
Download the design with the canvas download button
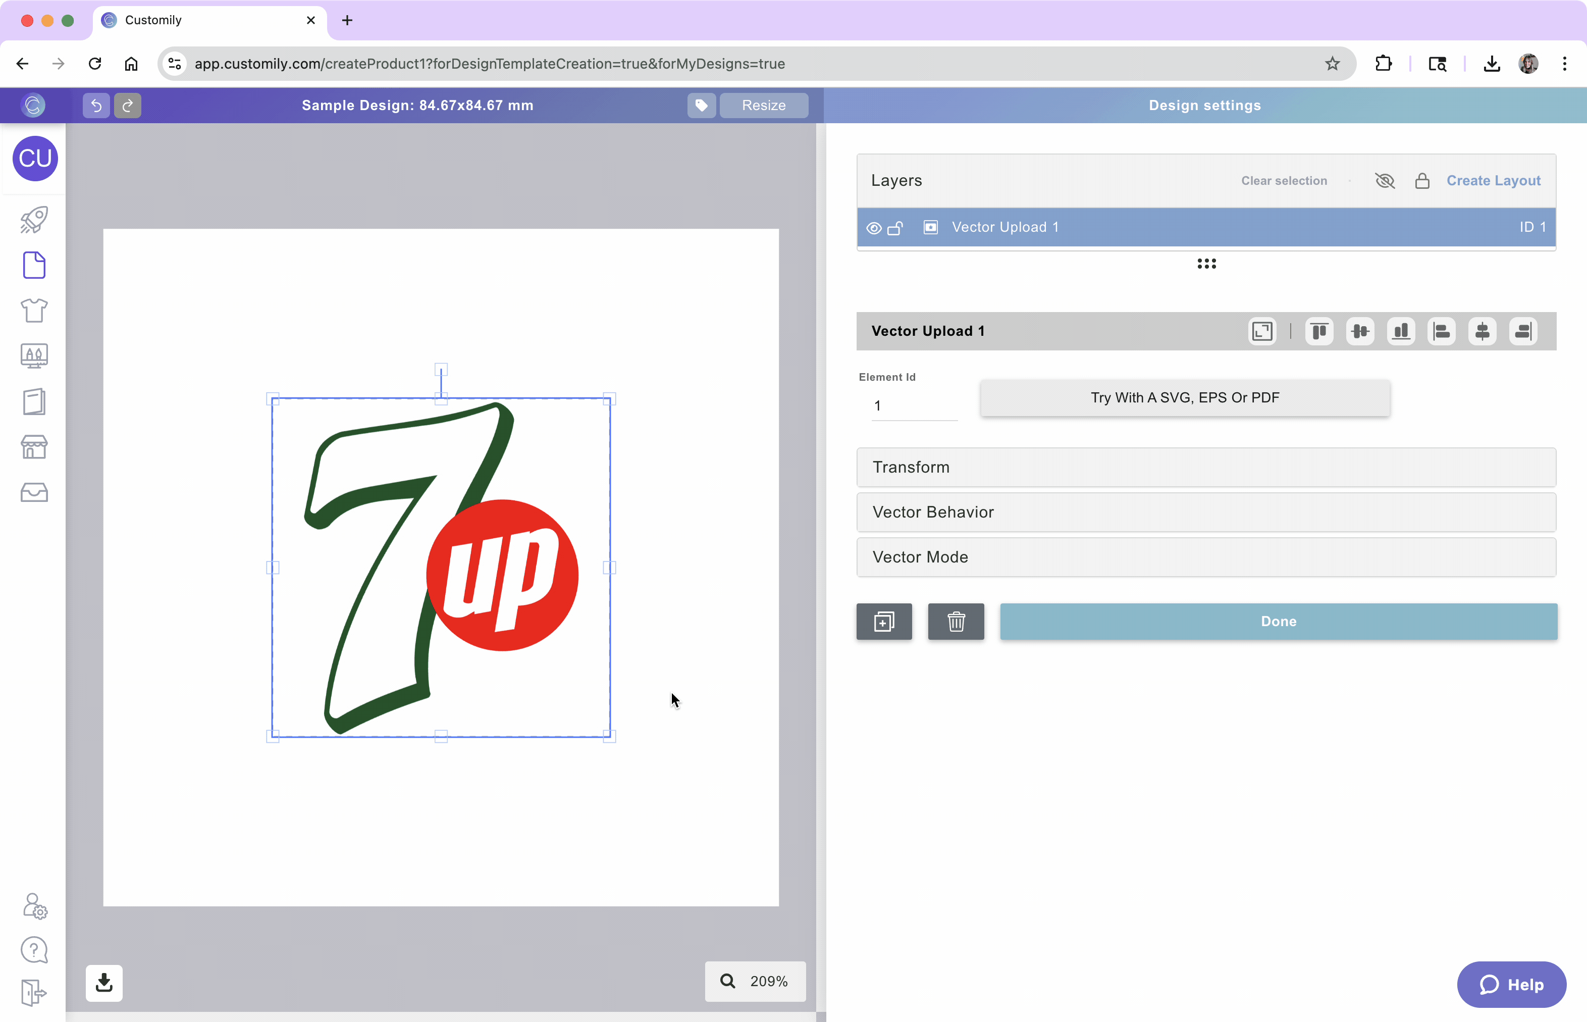pyautogui.click(x=104, y=983)
